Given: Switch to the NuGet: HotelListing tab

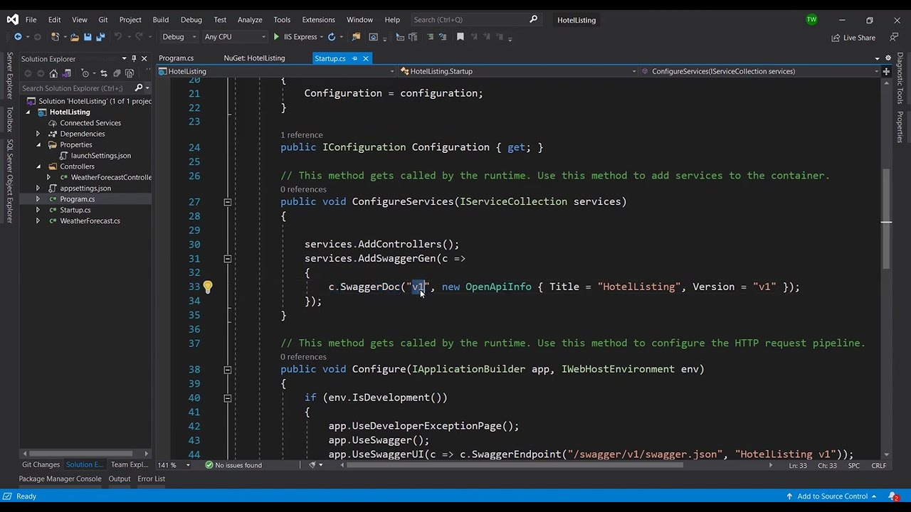Looking at the screenshot, I should point(254,58).
